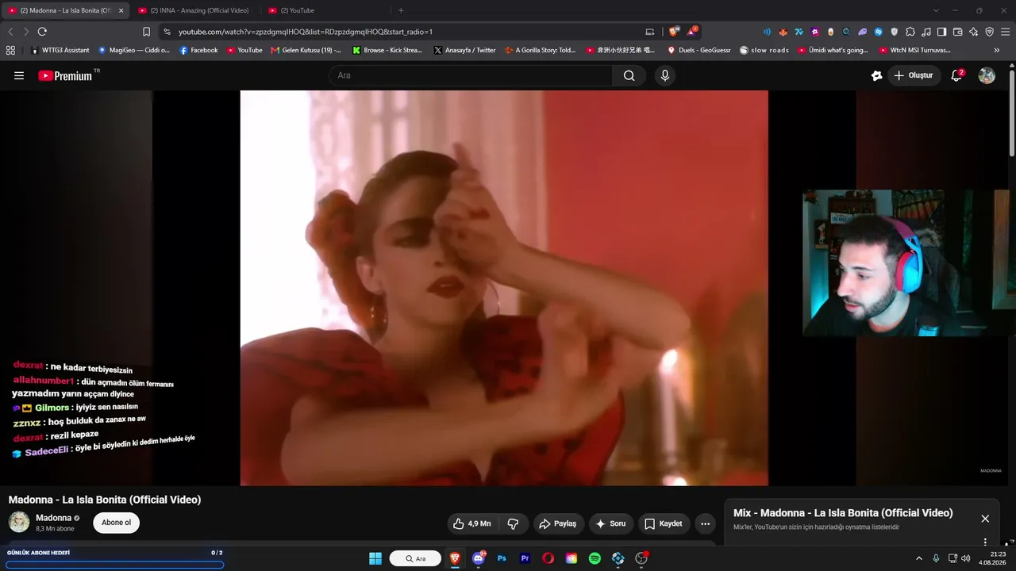
Task: Open the YouTube account avatar menu
Action: 987,75
